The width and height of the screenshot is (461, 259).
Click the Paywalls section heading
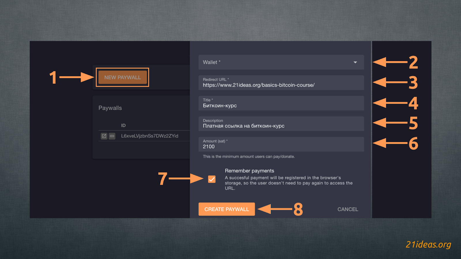[110, 108]
